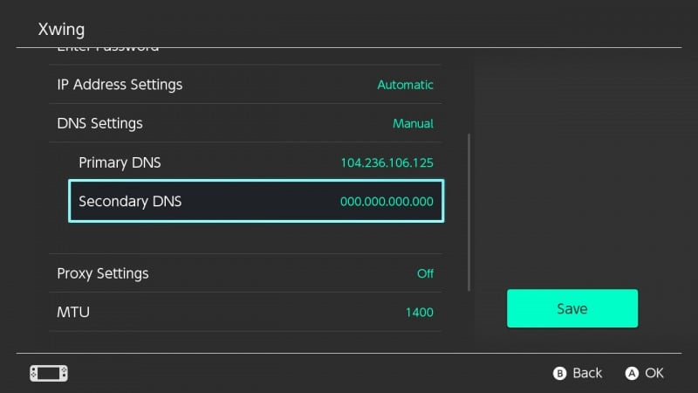
Task: Open IP Address Settings row
Action: [x=245, y=84]
